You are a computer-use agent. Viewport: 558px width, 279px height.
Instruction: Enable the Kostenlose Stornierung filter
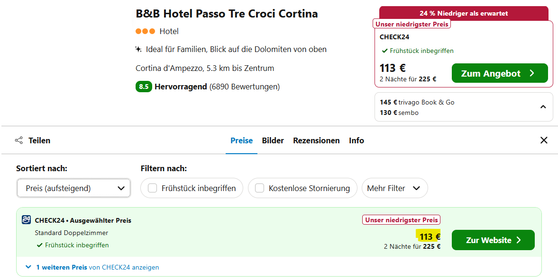click(x=260, y=188)
